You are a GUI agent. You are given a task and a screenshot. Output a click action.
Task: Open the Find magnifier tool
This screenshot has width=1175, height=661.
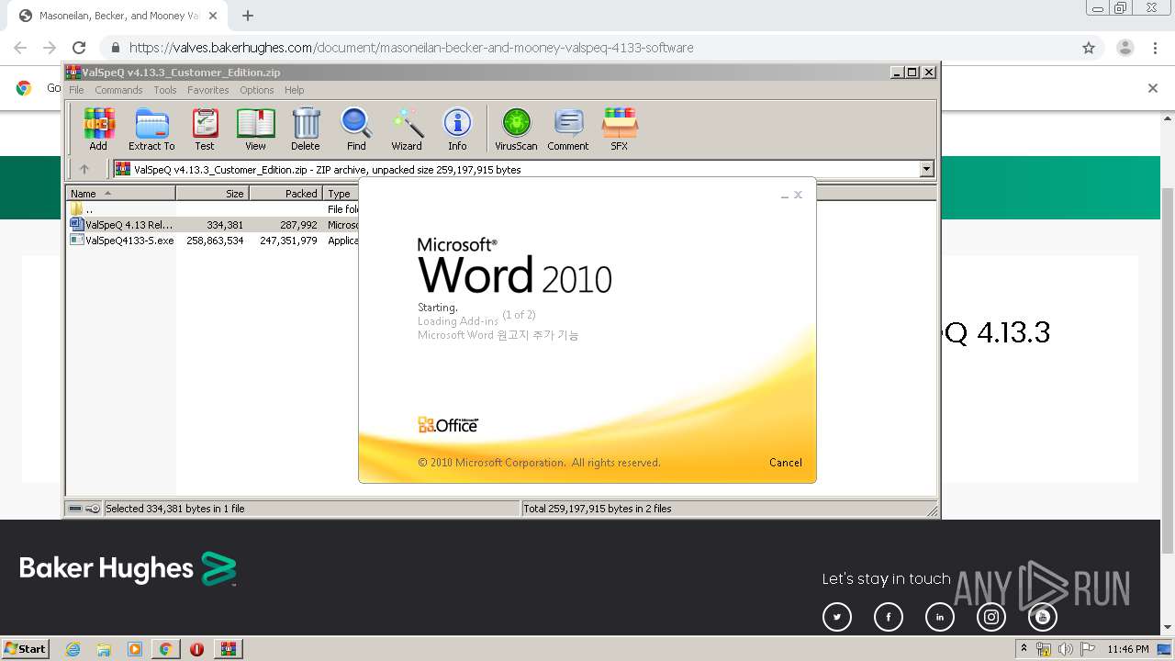tap(356, 129)
